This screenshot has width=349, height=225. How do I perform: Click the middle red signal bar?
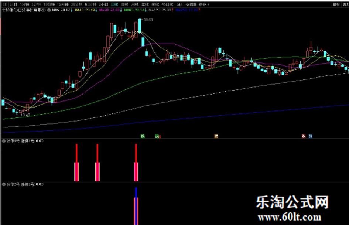click(x=97, y=163)
